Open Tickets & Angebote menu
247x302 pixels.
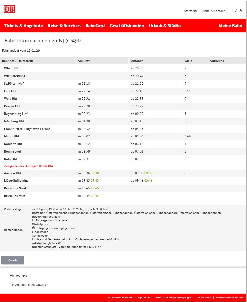23,26
